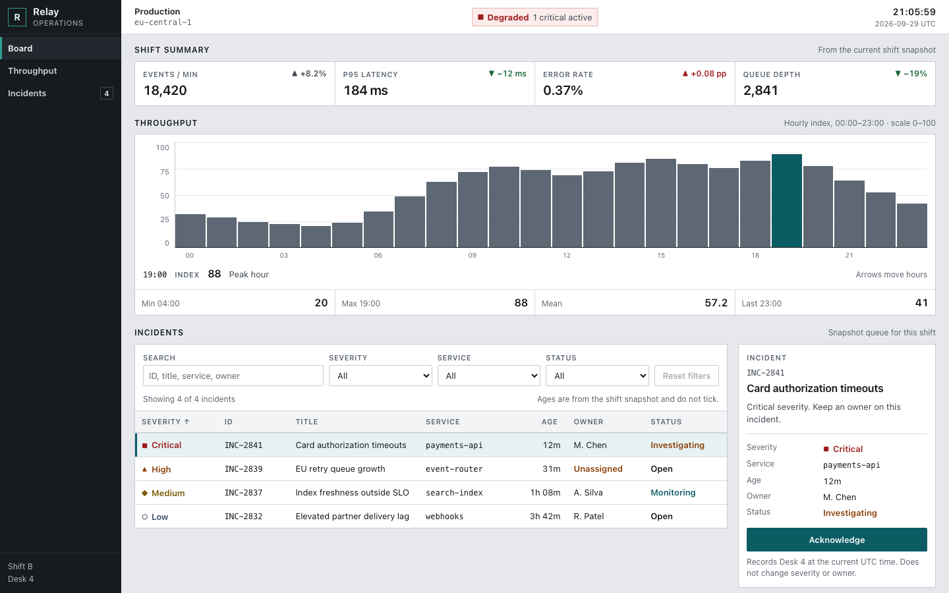This screenshot has height=593, width=949.
Task: Select the highlighted 19:00 peak throughput bar
Action: pyautogui.click(x=787, y=201)
